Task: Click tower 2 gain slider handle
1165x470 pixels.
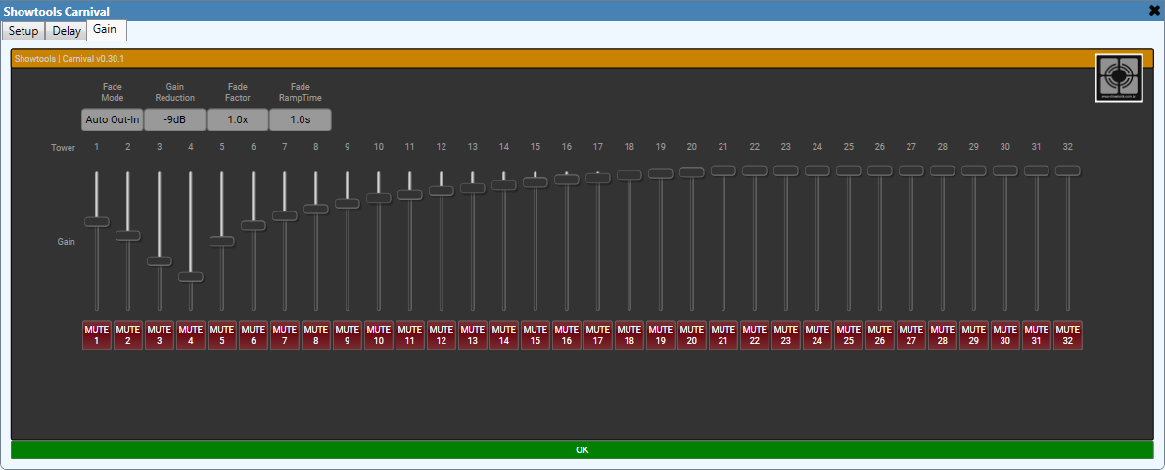Action: (x=128, y=236)
